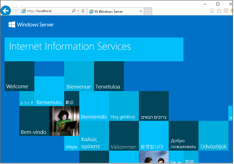Click the photo of the woman with laptop
Viewport: 234px width, 164px height.
(64, 121)
